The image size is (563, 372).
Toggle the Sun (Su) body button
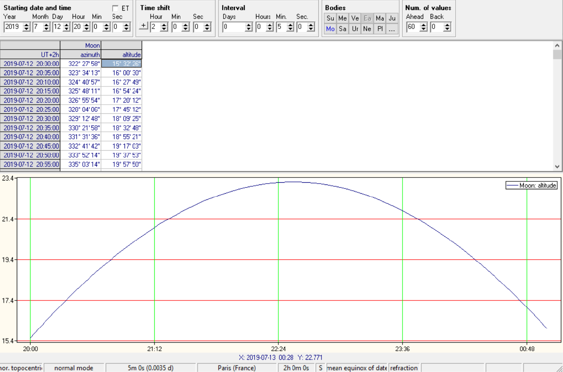tap(330, 18)
